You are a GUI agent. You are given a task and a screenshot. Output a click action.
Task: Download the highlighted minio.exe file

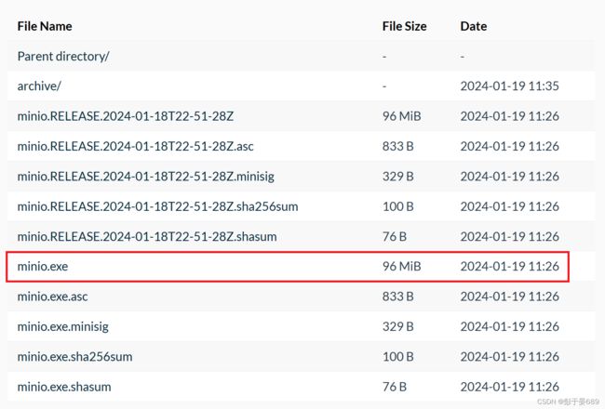(x=43, y=267)
